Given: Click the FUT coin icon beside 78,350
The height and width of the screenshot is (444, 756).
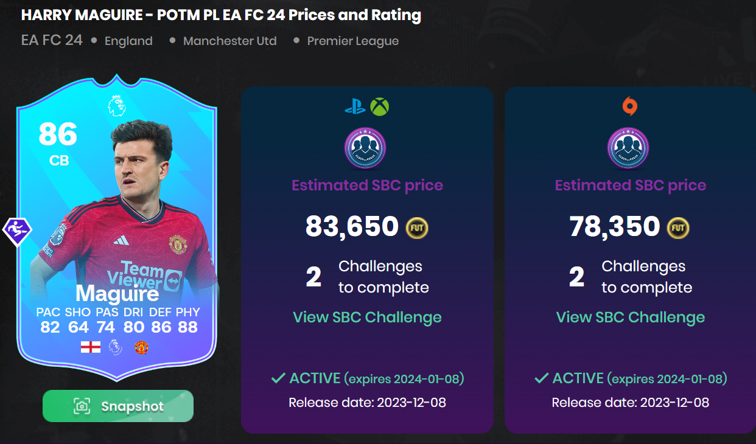Looking at the screenshot, I should pyautogui.click(x=679, y=227).
